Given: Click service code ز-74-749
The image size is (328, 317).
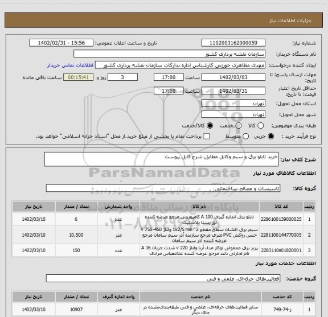Looking at the screenshot, I should pyautogui.click(x=282, y=309).
